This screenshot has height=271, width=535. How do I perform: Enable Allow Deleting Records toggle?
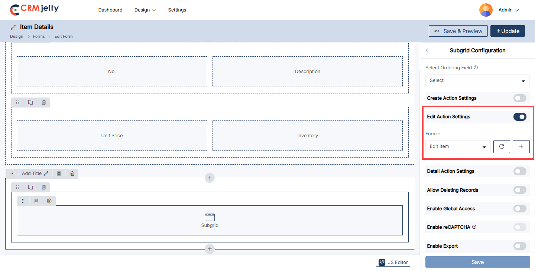(519, 190)
